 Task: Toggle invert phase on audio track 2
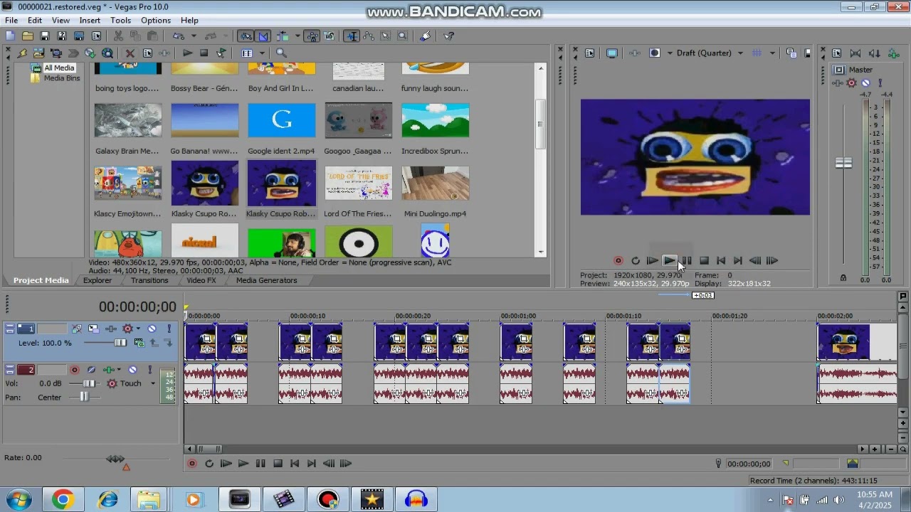click(91, 370)
